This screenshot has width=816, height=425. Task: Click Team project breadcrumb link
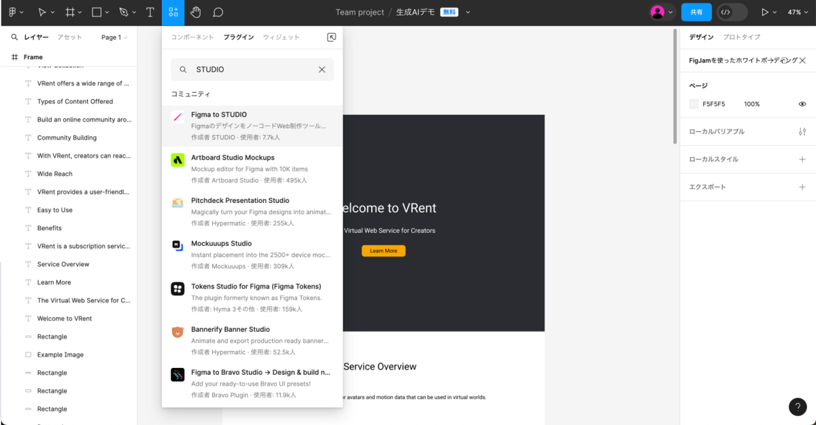pyautogui.click(x=360, y=12)
